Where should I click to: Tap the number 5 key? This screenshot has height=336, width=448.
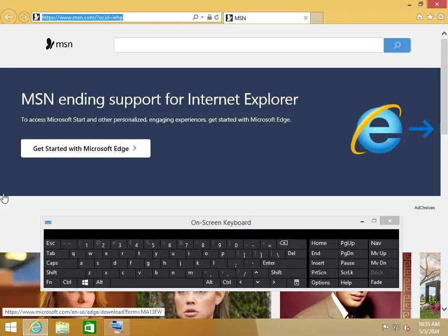pyautogui.click(x=152, y=243)
